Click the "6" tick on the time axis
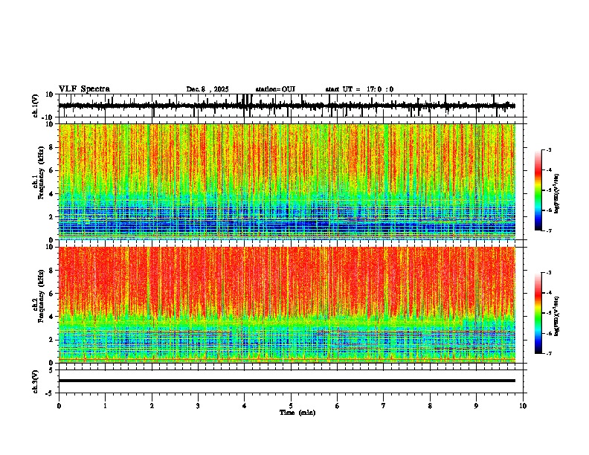The image size is (589, 455). coord(338,406)
